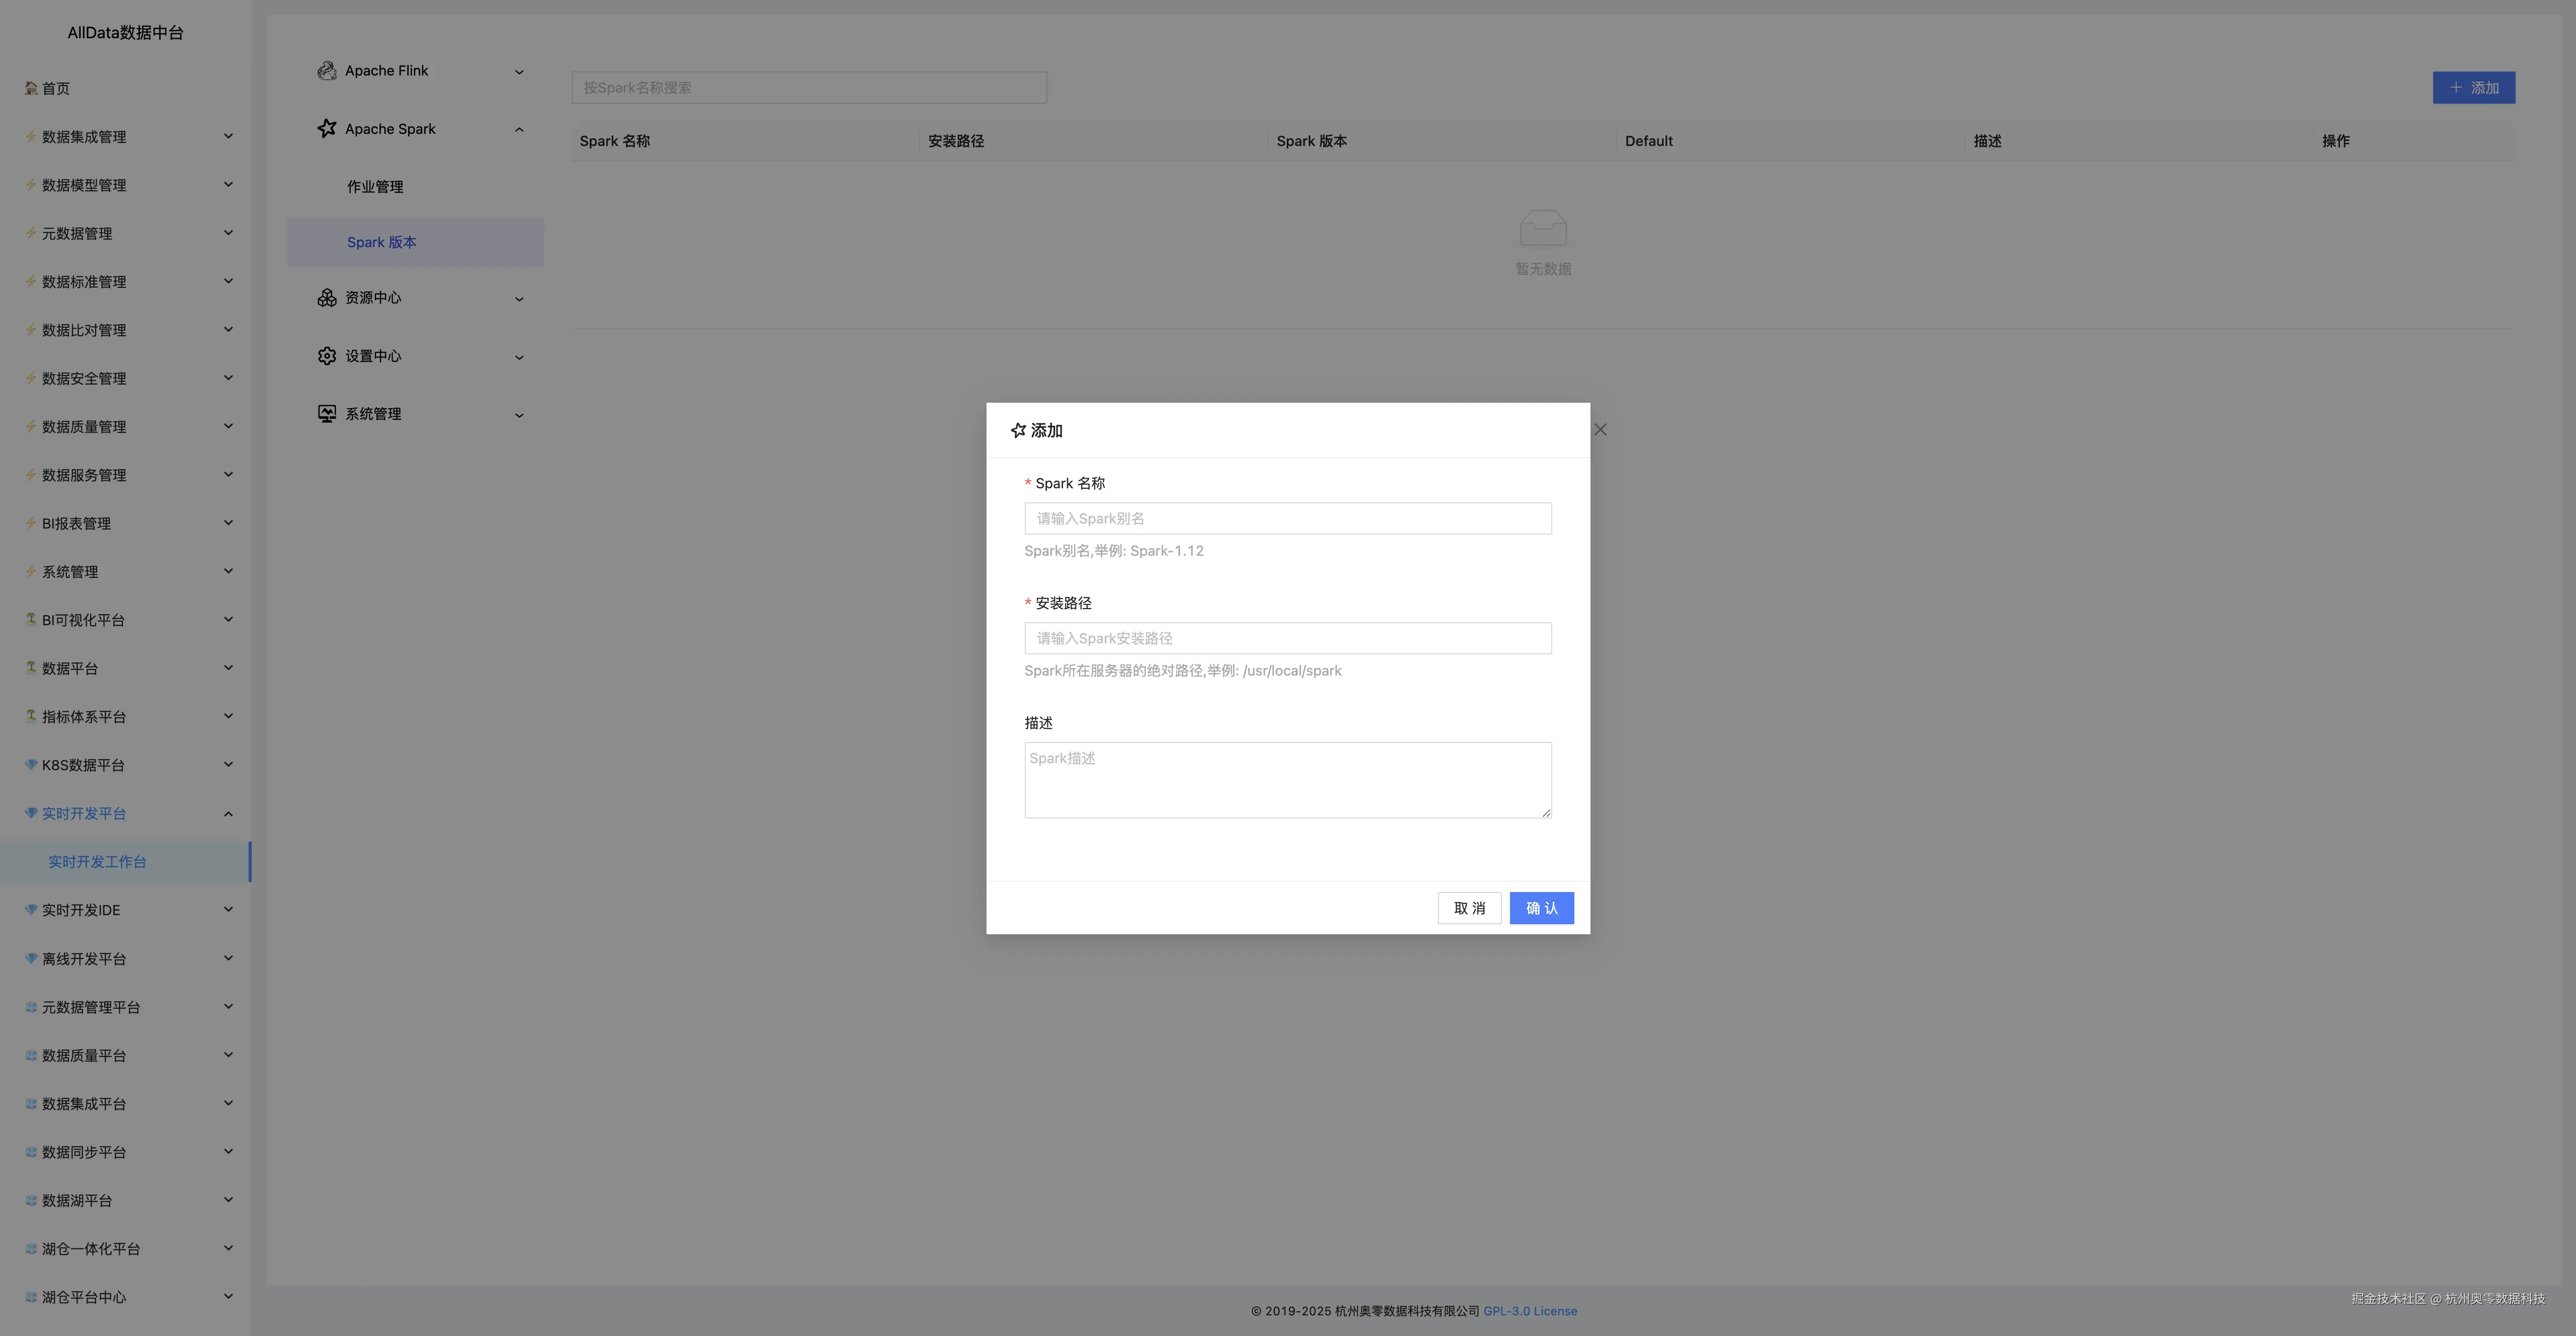Expand the 数据质量管理 menu
This screenshot has width=2576, height=1336.
click(228, 426)
